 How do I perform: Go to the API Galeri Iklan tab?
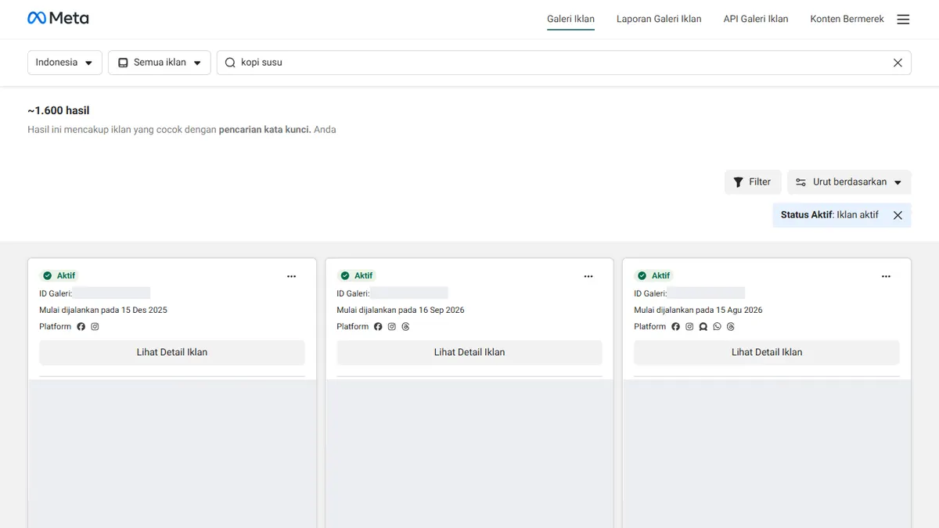[x=756, y=19]
